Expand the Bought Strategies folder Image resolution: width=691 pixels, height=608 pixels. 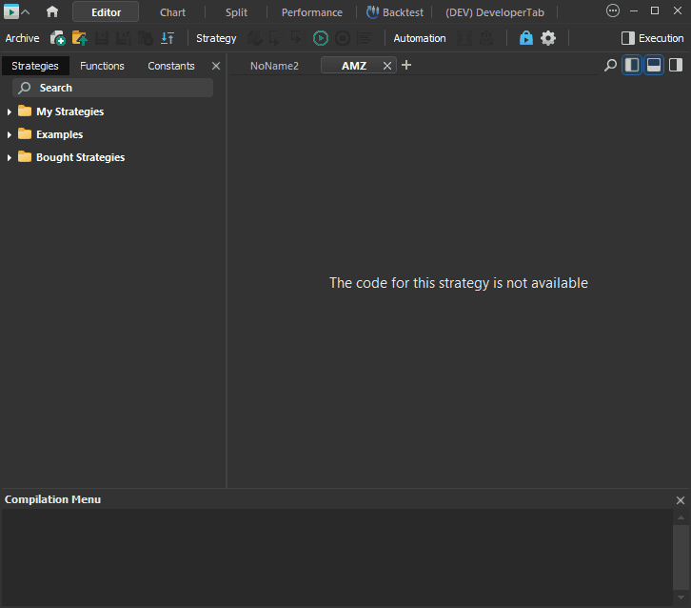(10, 158)
